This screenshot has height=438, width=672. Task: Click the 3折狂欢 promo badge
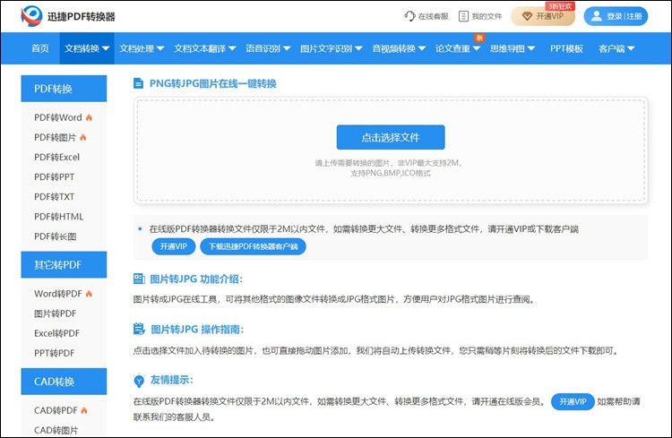tap(560, 6)
